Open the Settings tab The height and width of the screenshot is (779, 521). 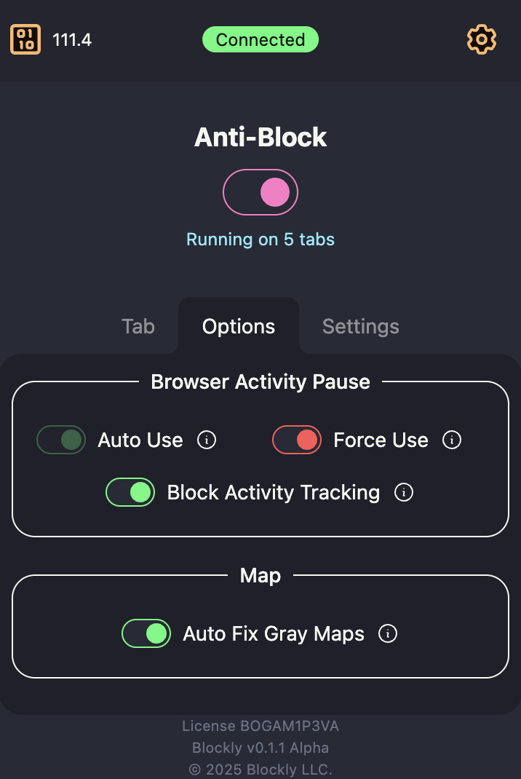point(361,326)
